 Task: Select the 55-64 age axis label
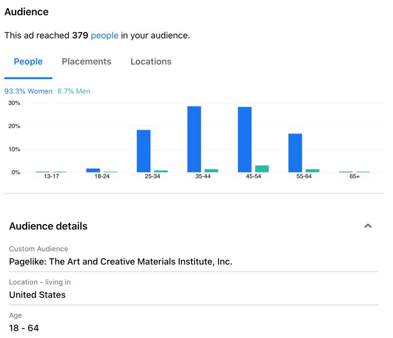(304, 177)
